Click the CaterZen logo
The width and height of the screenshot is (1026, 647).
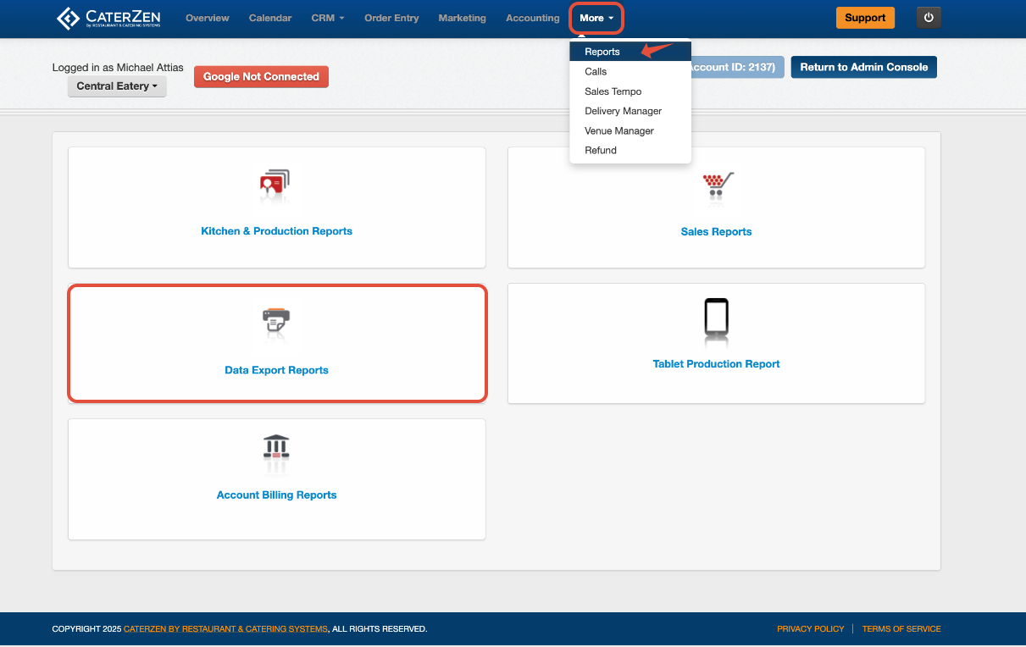(x=108, y=18)
